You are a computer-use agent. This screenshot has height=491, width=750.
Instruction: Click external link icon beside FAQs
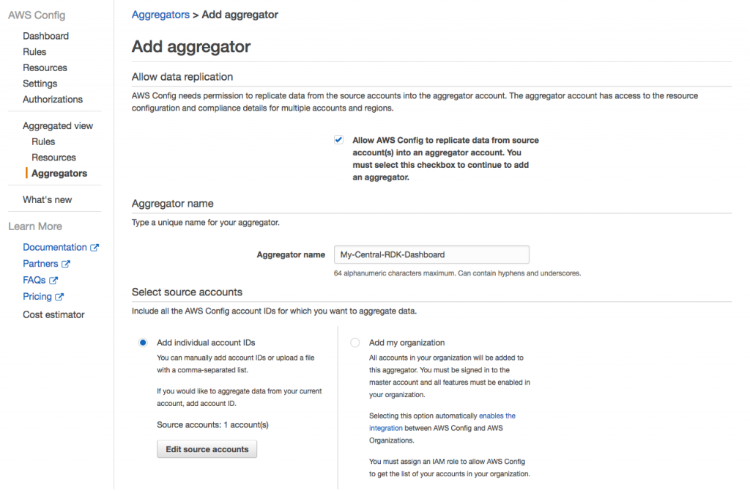point(53,281)
